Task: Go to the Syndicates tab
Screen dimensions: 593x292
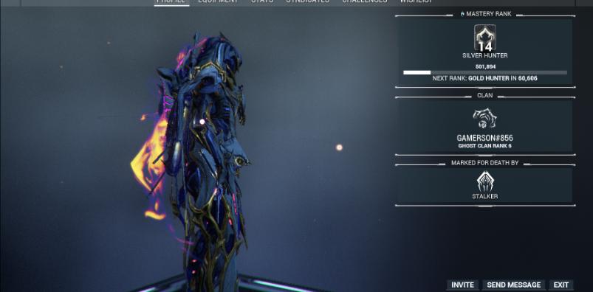Action: coord(307,1)
